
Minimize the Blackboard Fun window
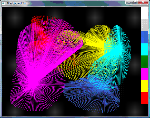coord(129,2)
